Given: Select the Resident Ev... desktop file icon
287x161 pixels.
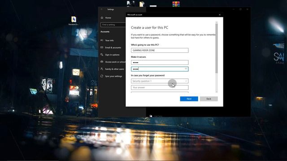Looking at the screenshot, I should point(74,21).
